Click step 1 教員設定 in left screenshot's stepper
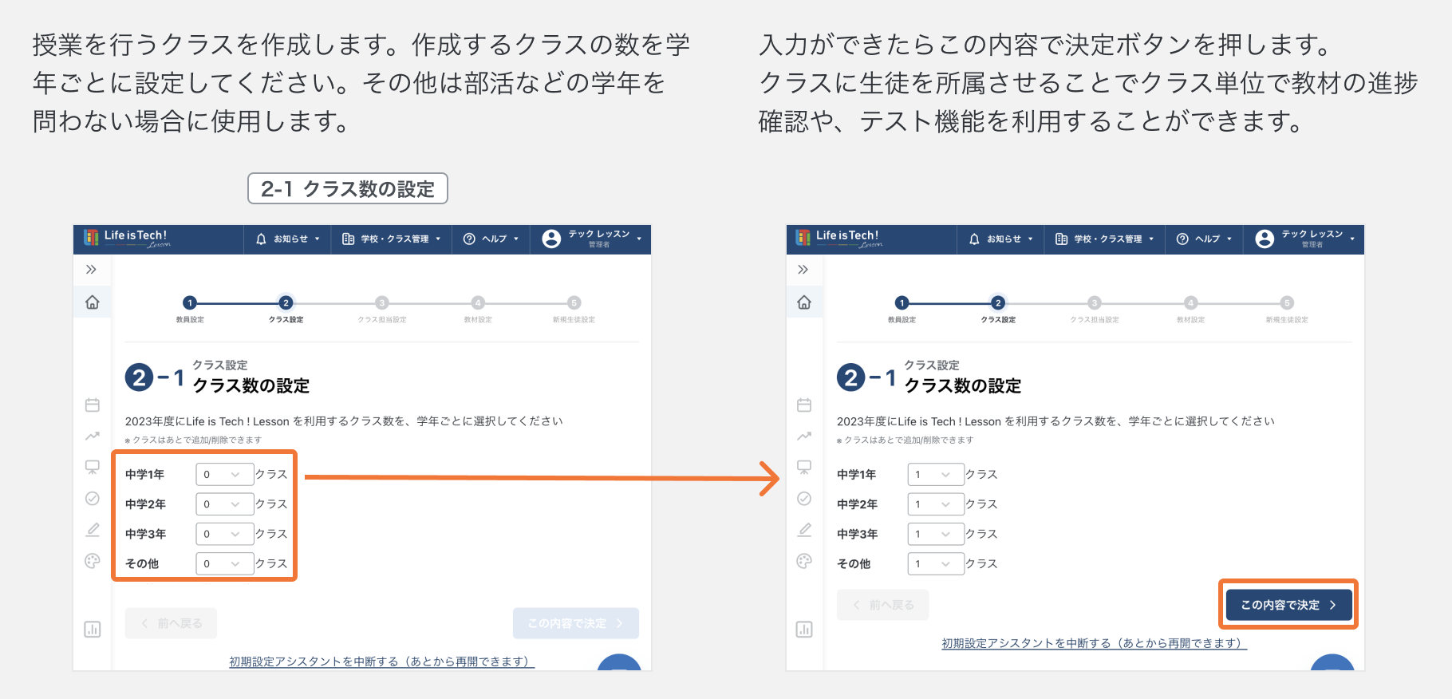Viewport: 1452px width, 699px height. (190, 303)
